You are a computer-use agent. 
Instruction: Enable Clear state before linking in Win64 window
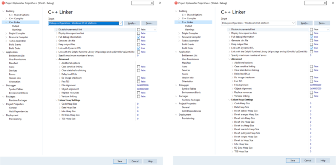[x=312, y=70]
